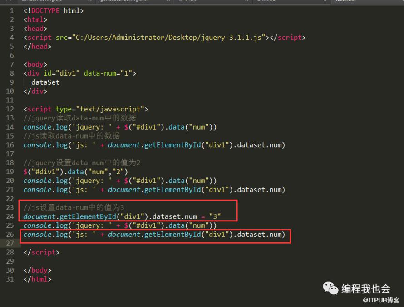Click line number 24 in the gutter

pos(10,216)
